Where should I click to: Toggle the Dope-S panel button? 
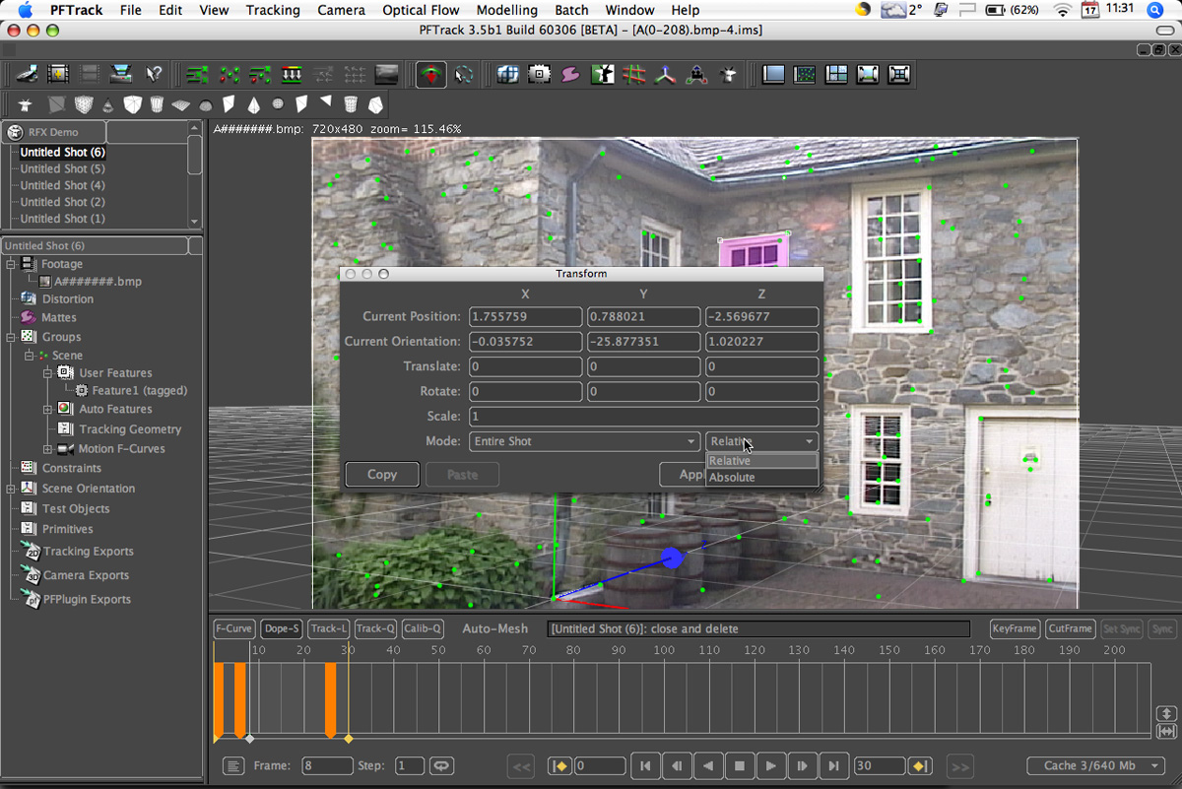click(282, 628)
